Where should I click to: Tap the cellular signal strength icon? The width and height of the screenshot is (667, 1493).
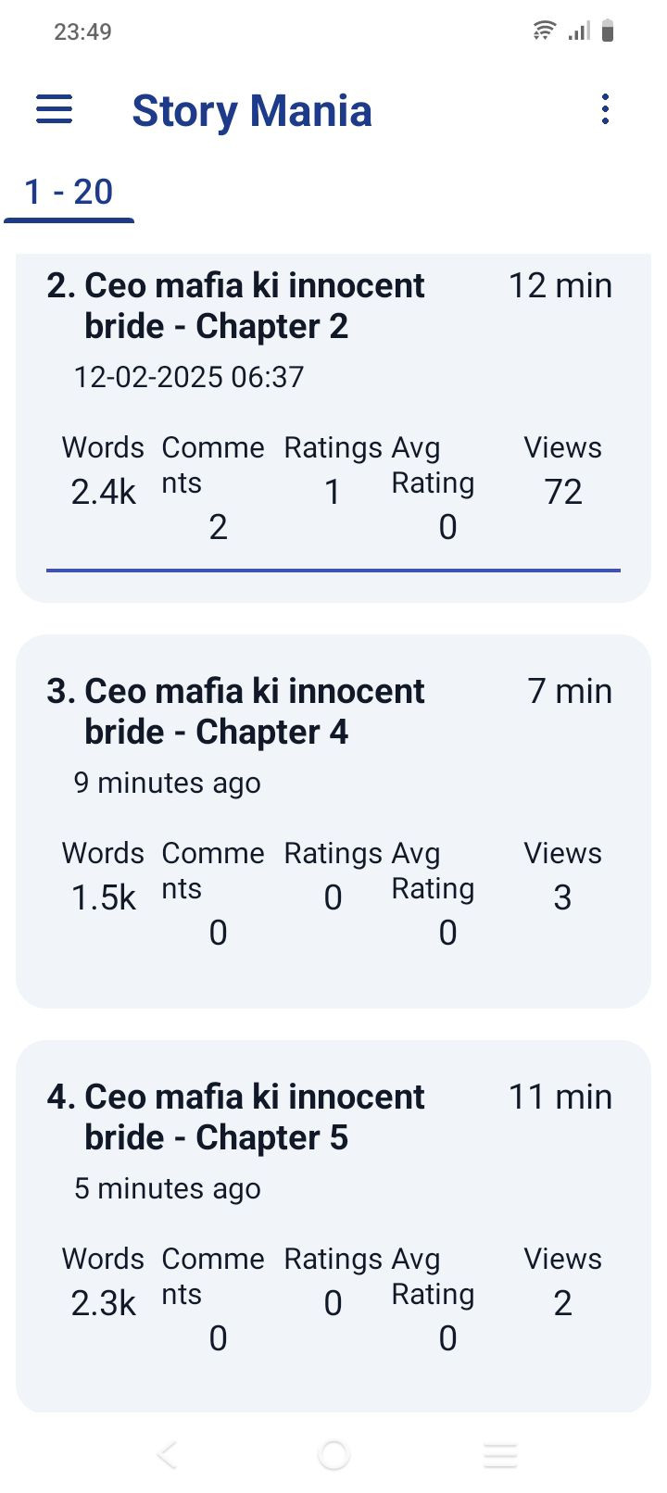(x=579, y=31)
